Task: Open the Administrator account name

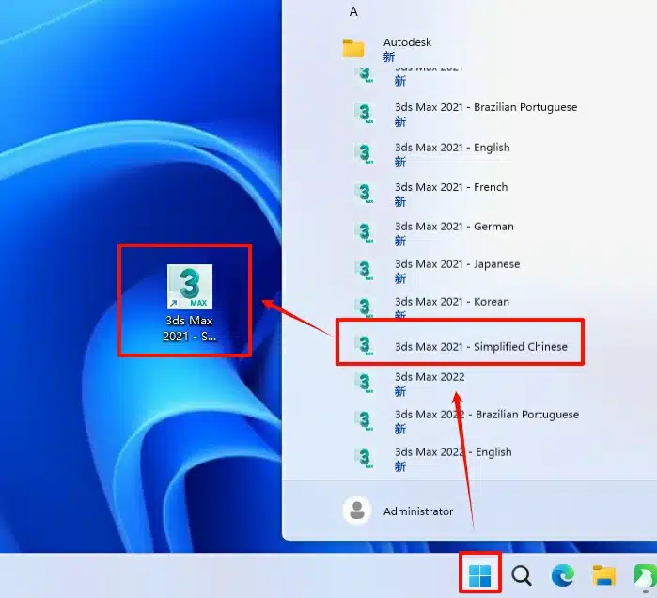Action: (x=417, y=511)
